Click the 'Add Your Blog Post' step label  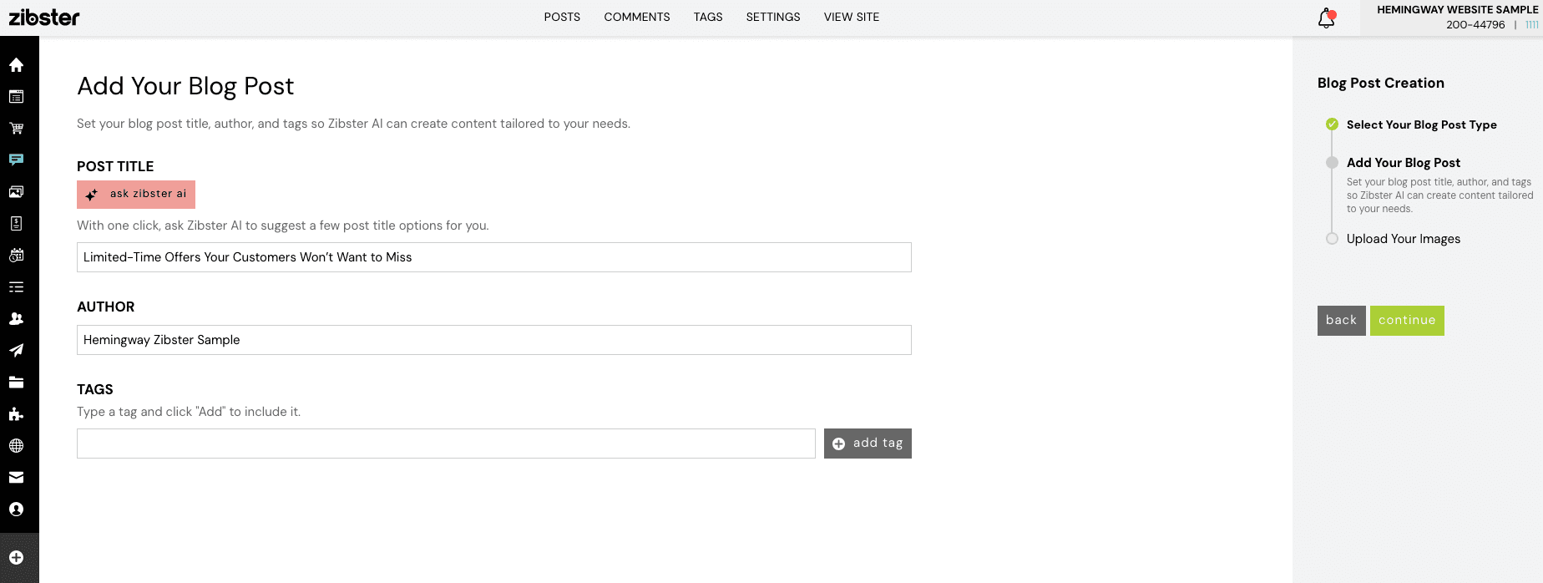1403,163
